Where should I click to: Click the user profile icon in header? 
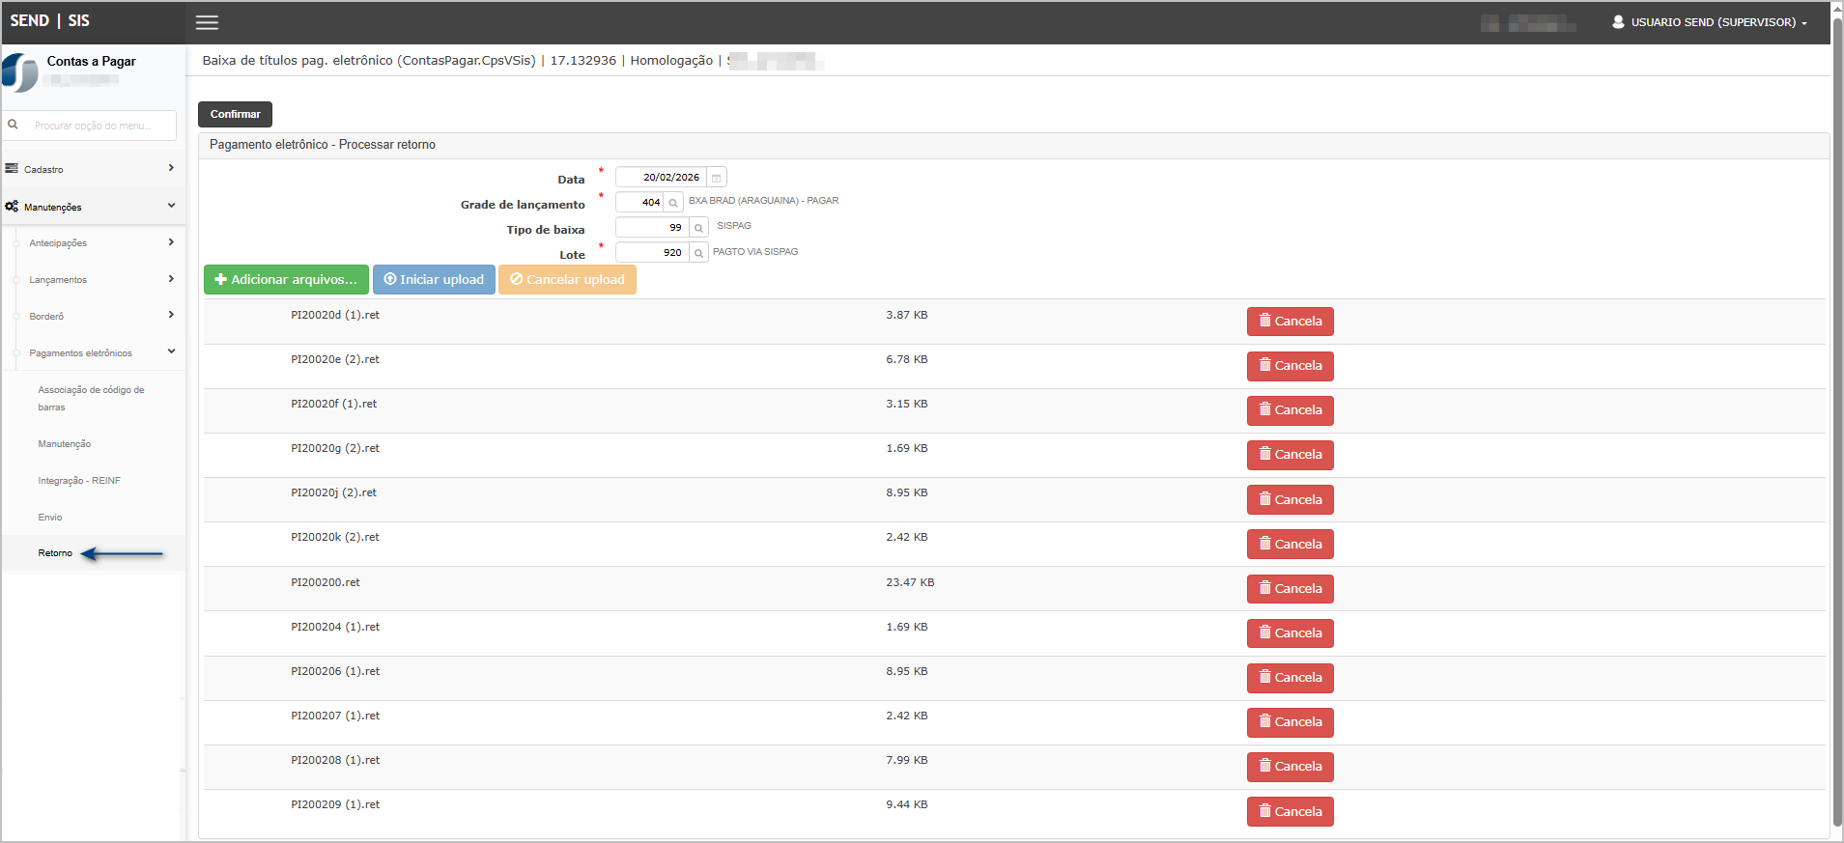[x=1618, y=22]
